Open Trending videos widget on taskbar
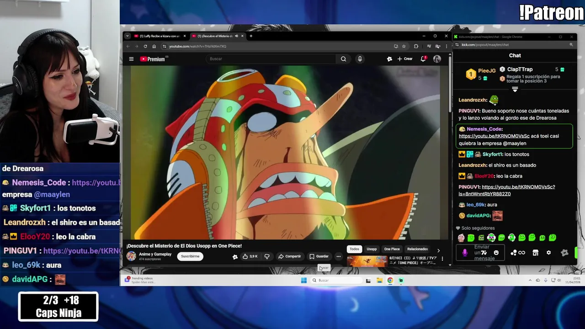 139,280
